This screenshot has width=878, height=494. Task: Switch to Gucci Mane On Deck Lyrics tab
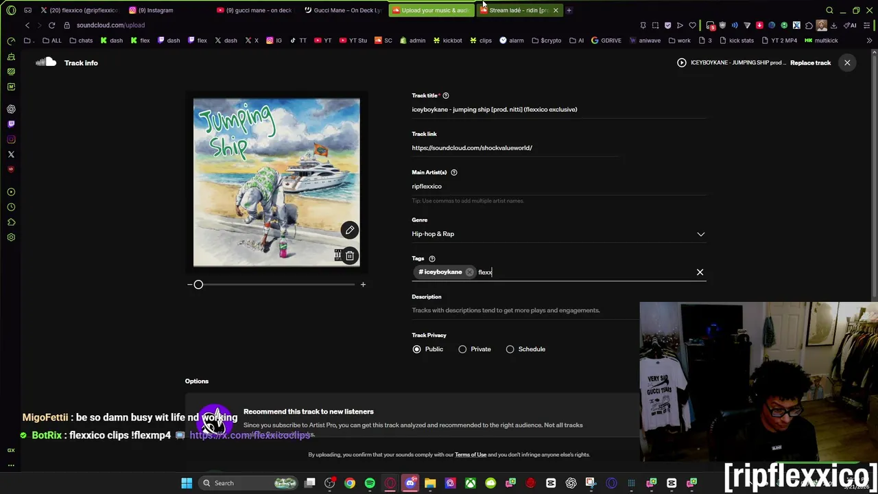[343, 10]
